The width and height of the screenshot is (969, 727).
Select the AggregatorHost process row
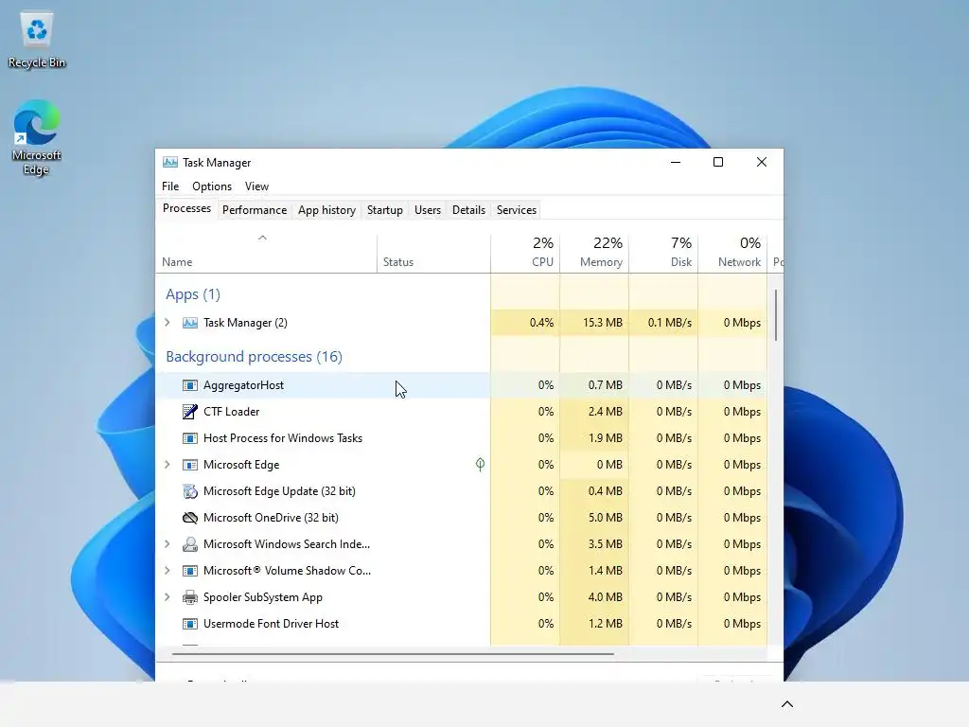[x=462, y=385]
